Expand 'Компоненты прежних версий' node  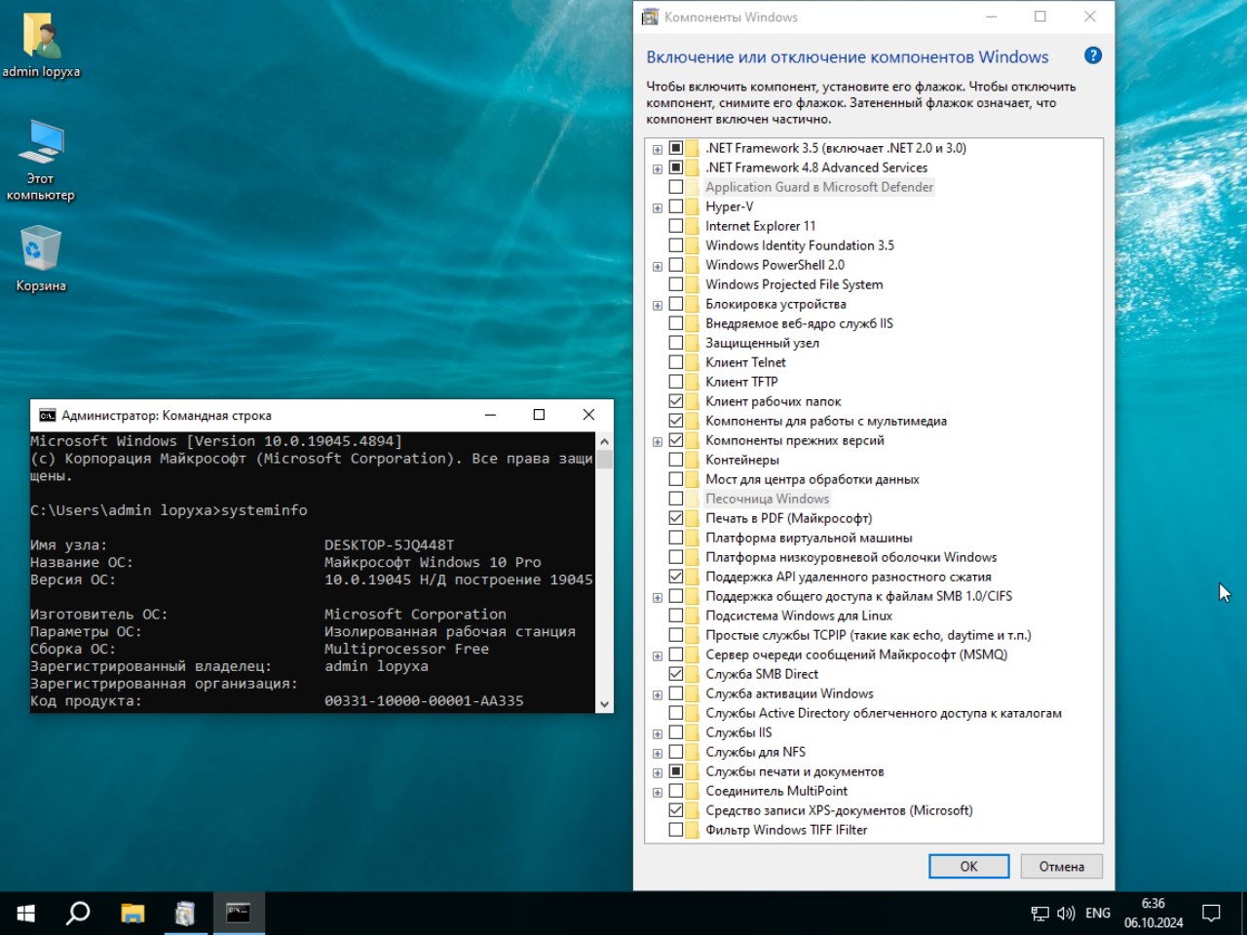658,441
